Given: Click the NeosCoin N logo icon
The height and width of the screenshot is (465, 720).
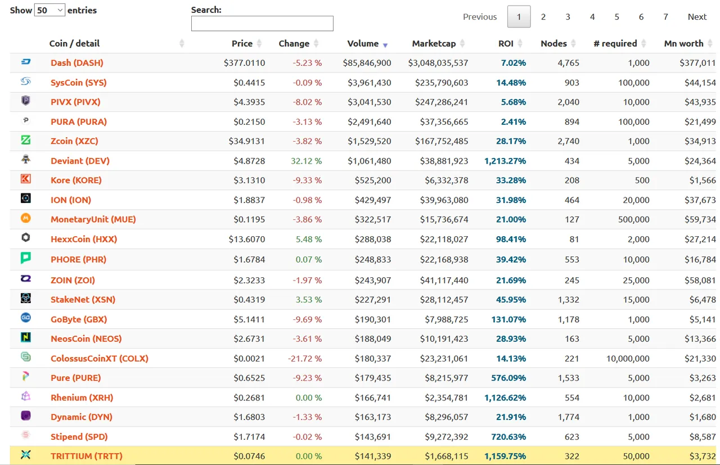Looking at the screenshot, I should coord(25,337).
